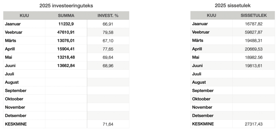Click the 2025 investeeringuteks table title
Viewport: 280px width, 132px height.
pyautogui.click(x=66, y=6)
